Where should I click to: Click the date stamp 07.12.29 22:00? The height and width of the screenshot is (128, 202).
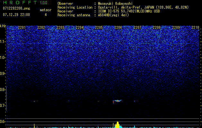point(16,15)
